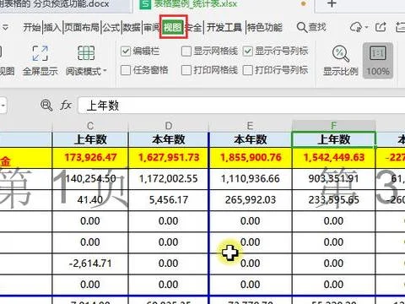Select cell with 41.40
The image size is (405, 304).
point(90,200)
